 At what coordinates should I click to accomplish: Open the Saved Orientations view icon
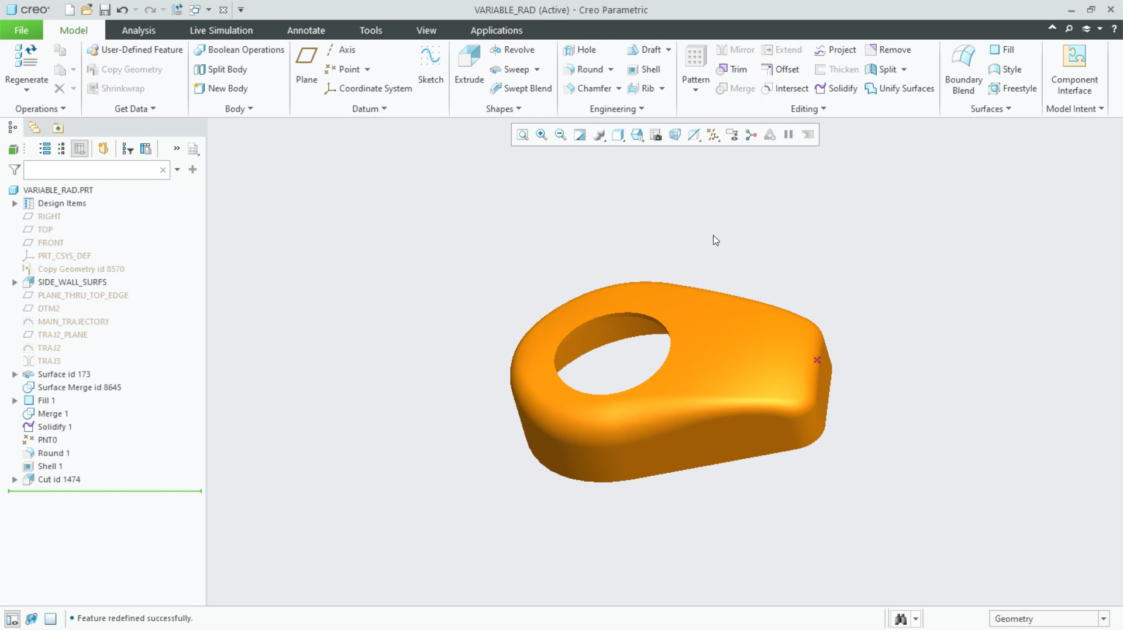point(637,135)
